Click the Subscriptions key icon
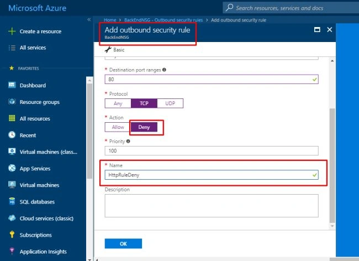This screenshot has width=359, height=261. point(12,234)
